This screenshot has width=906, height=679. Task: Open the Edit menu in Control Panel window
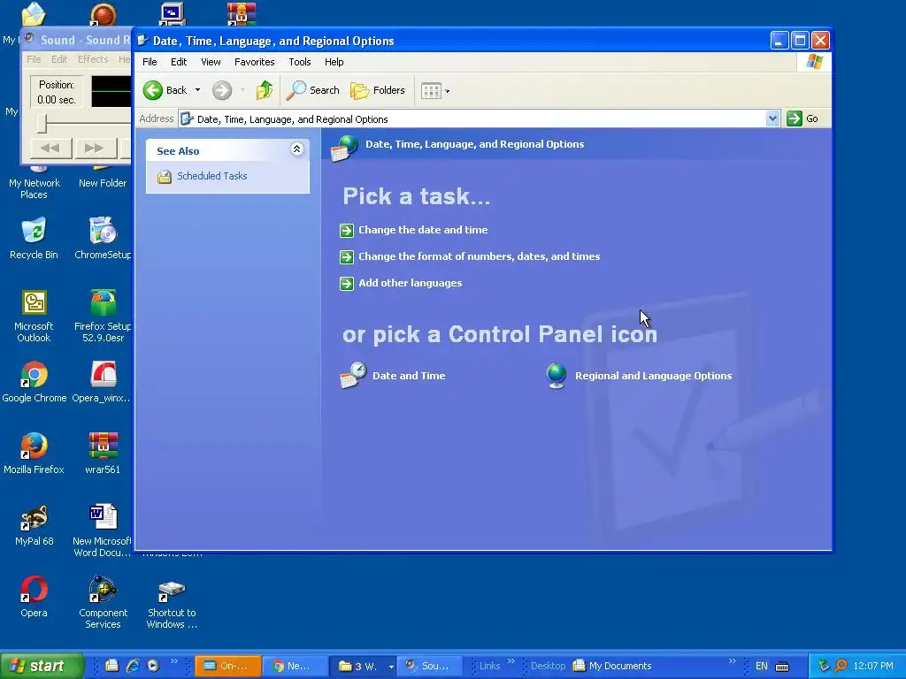(x=179, y=62)
